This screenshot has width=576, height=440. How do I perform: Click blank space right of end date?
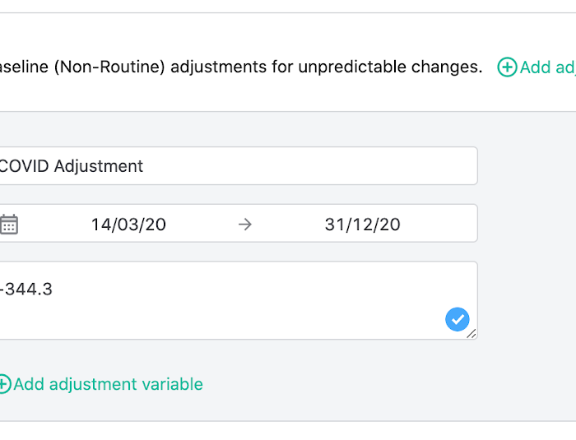(x=437, y=224)
